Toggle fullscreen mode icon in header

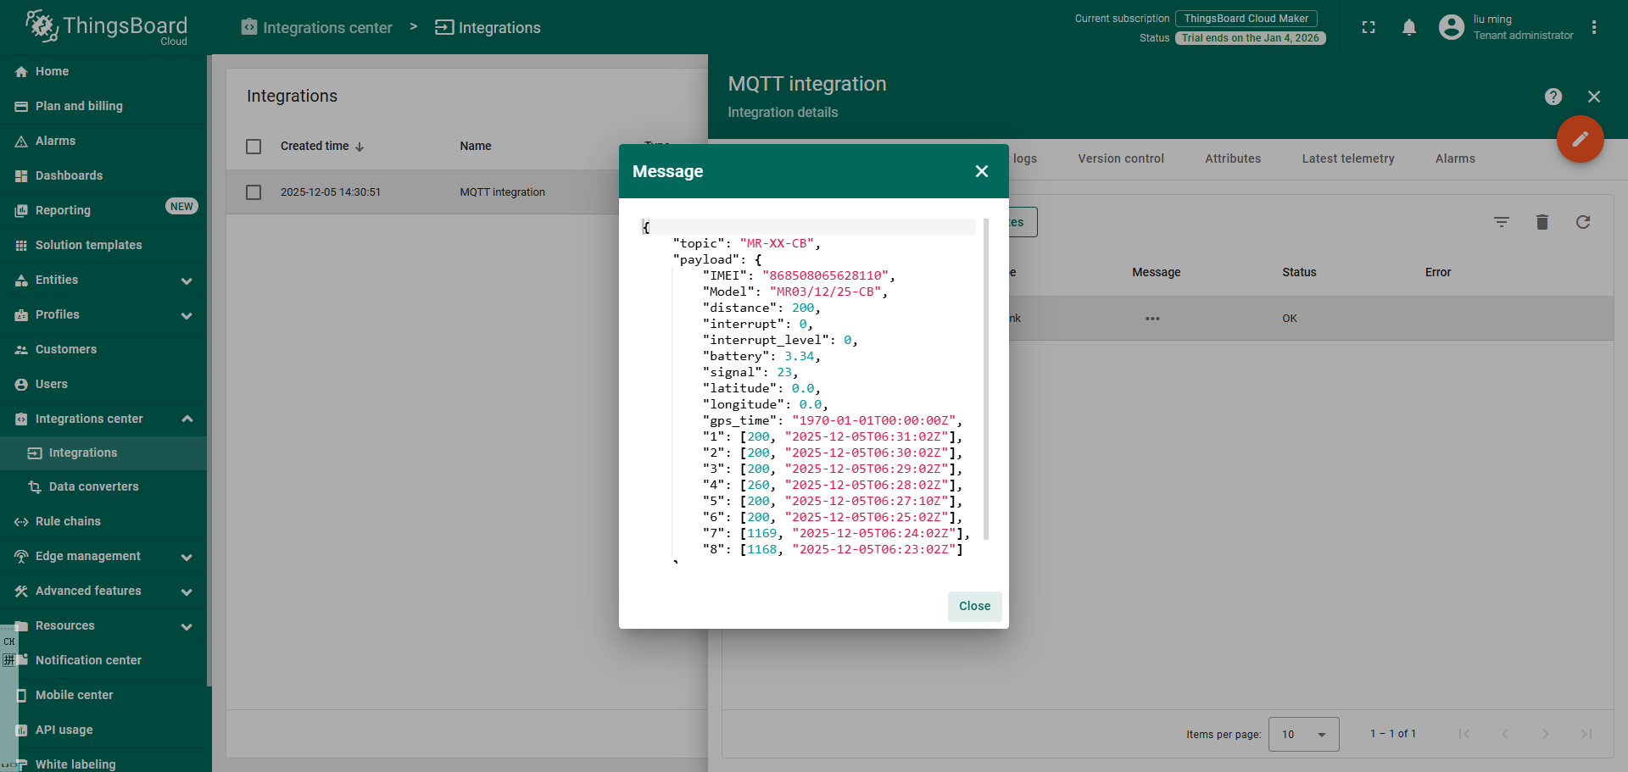pos(1369,28)
